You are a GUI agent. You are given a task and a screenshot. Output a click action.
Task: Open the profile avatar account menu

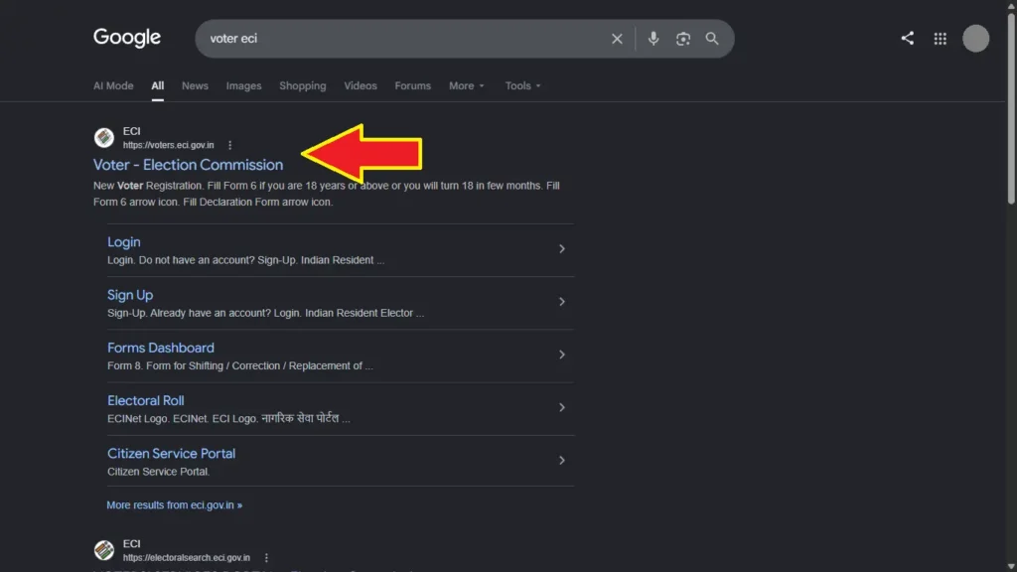(x=975, y=39)
